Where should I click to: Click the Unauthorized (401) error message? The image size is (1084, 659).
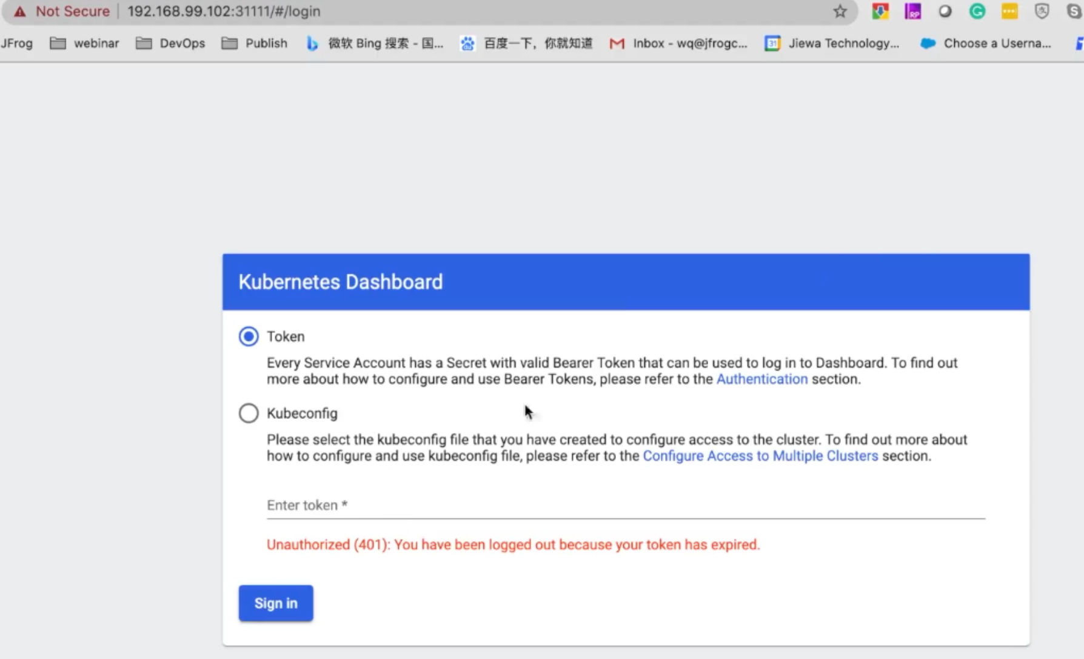click(513, 544)
